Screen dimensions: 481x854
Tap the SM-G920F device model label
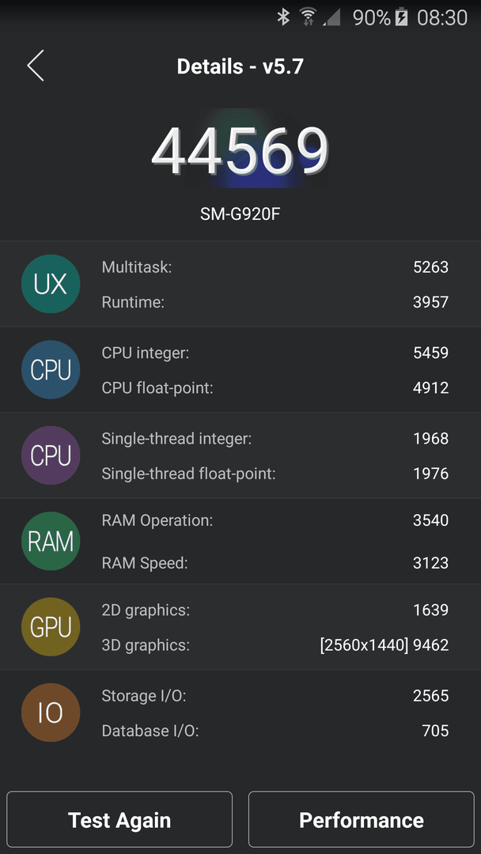coord(240,214)
